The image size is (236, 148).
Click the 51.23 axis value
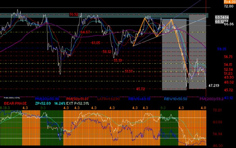click(x=228, y=73)
